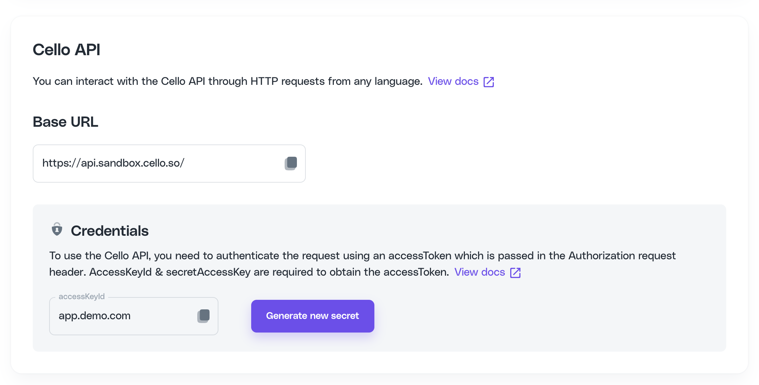
Task: Click the app.demo.com value text
Action: click(95, 316)
